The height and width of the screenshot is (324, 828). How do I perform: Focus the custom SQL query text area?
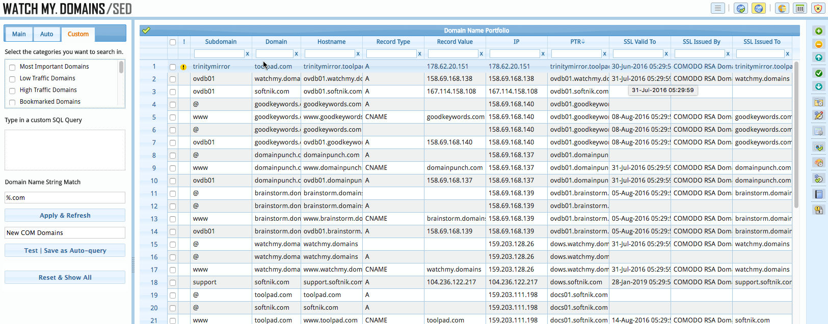click(65, 150)
